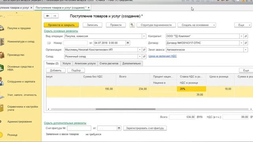Expand the Вид операции dropdown
This screenshot has width=253, height=142.
point(144,36)
